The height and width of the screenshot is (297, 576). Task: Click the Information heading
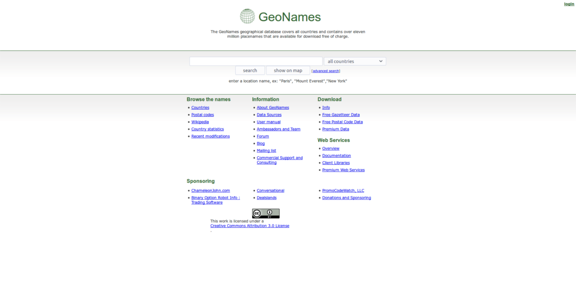pyautogui.click(x=265, y=99)
